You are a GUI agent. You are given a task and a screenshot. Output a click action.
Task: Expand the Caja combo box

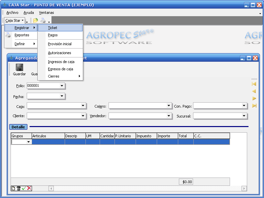[83, 106]
